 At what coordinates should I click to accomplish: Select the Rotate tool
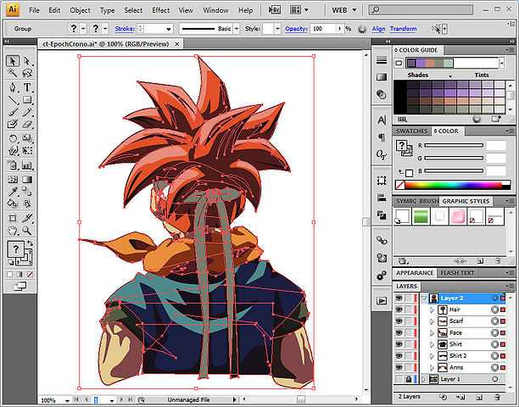(13, 138)
